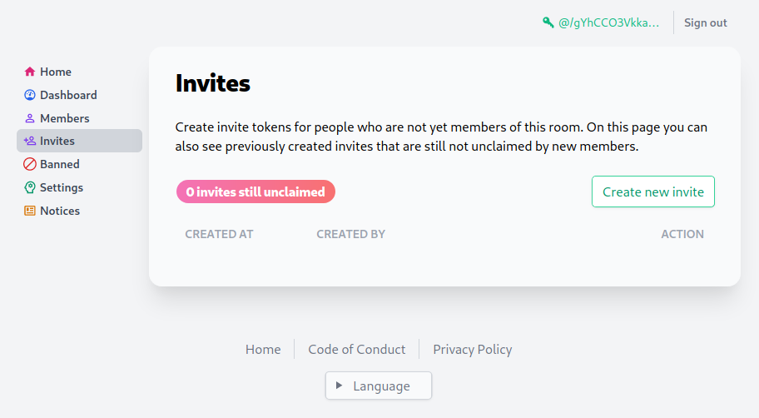Open the Banned prohibition icon
This screenshot has height=418, width=759.
(29, 164)
